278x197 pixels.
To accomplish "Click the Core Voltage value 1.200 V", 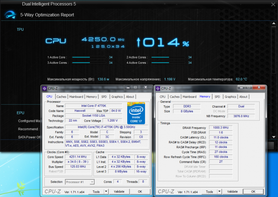I will point(113,121).
